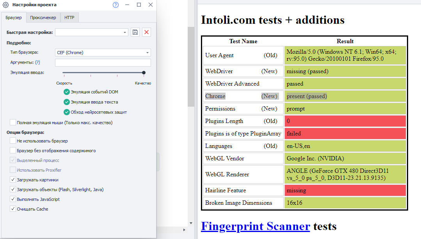Toggle 'Использовать Proxifier' checkbox
This screenshot has width=421, height=239.
point(12,170)
